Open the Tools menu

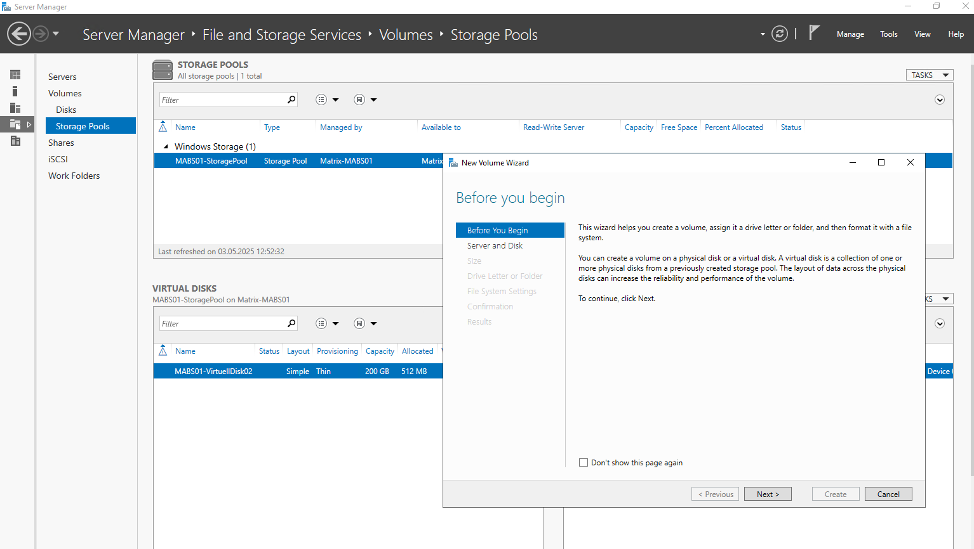coord(888,34)
